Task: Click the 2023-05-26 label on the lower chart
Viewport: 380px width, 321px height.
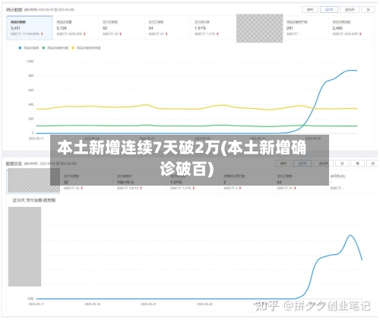Action: tap(204, 304)
